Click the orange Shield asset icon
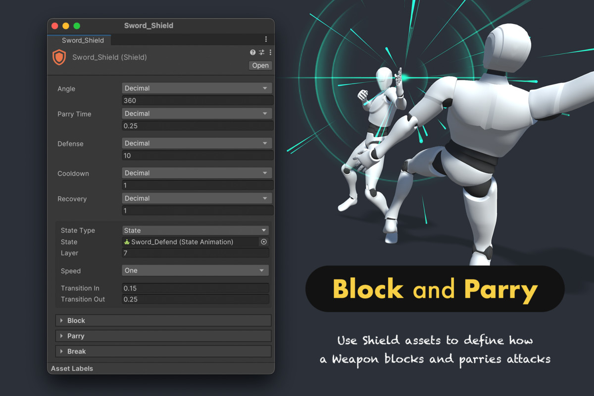This screenshot has width=594, height=396. (x=59, y=57)
